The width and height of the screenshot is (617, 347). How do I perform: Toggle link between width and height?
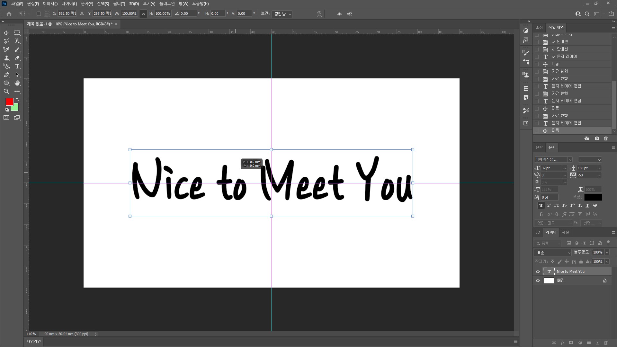[143, 14]
